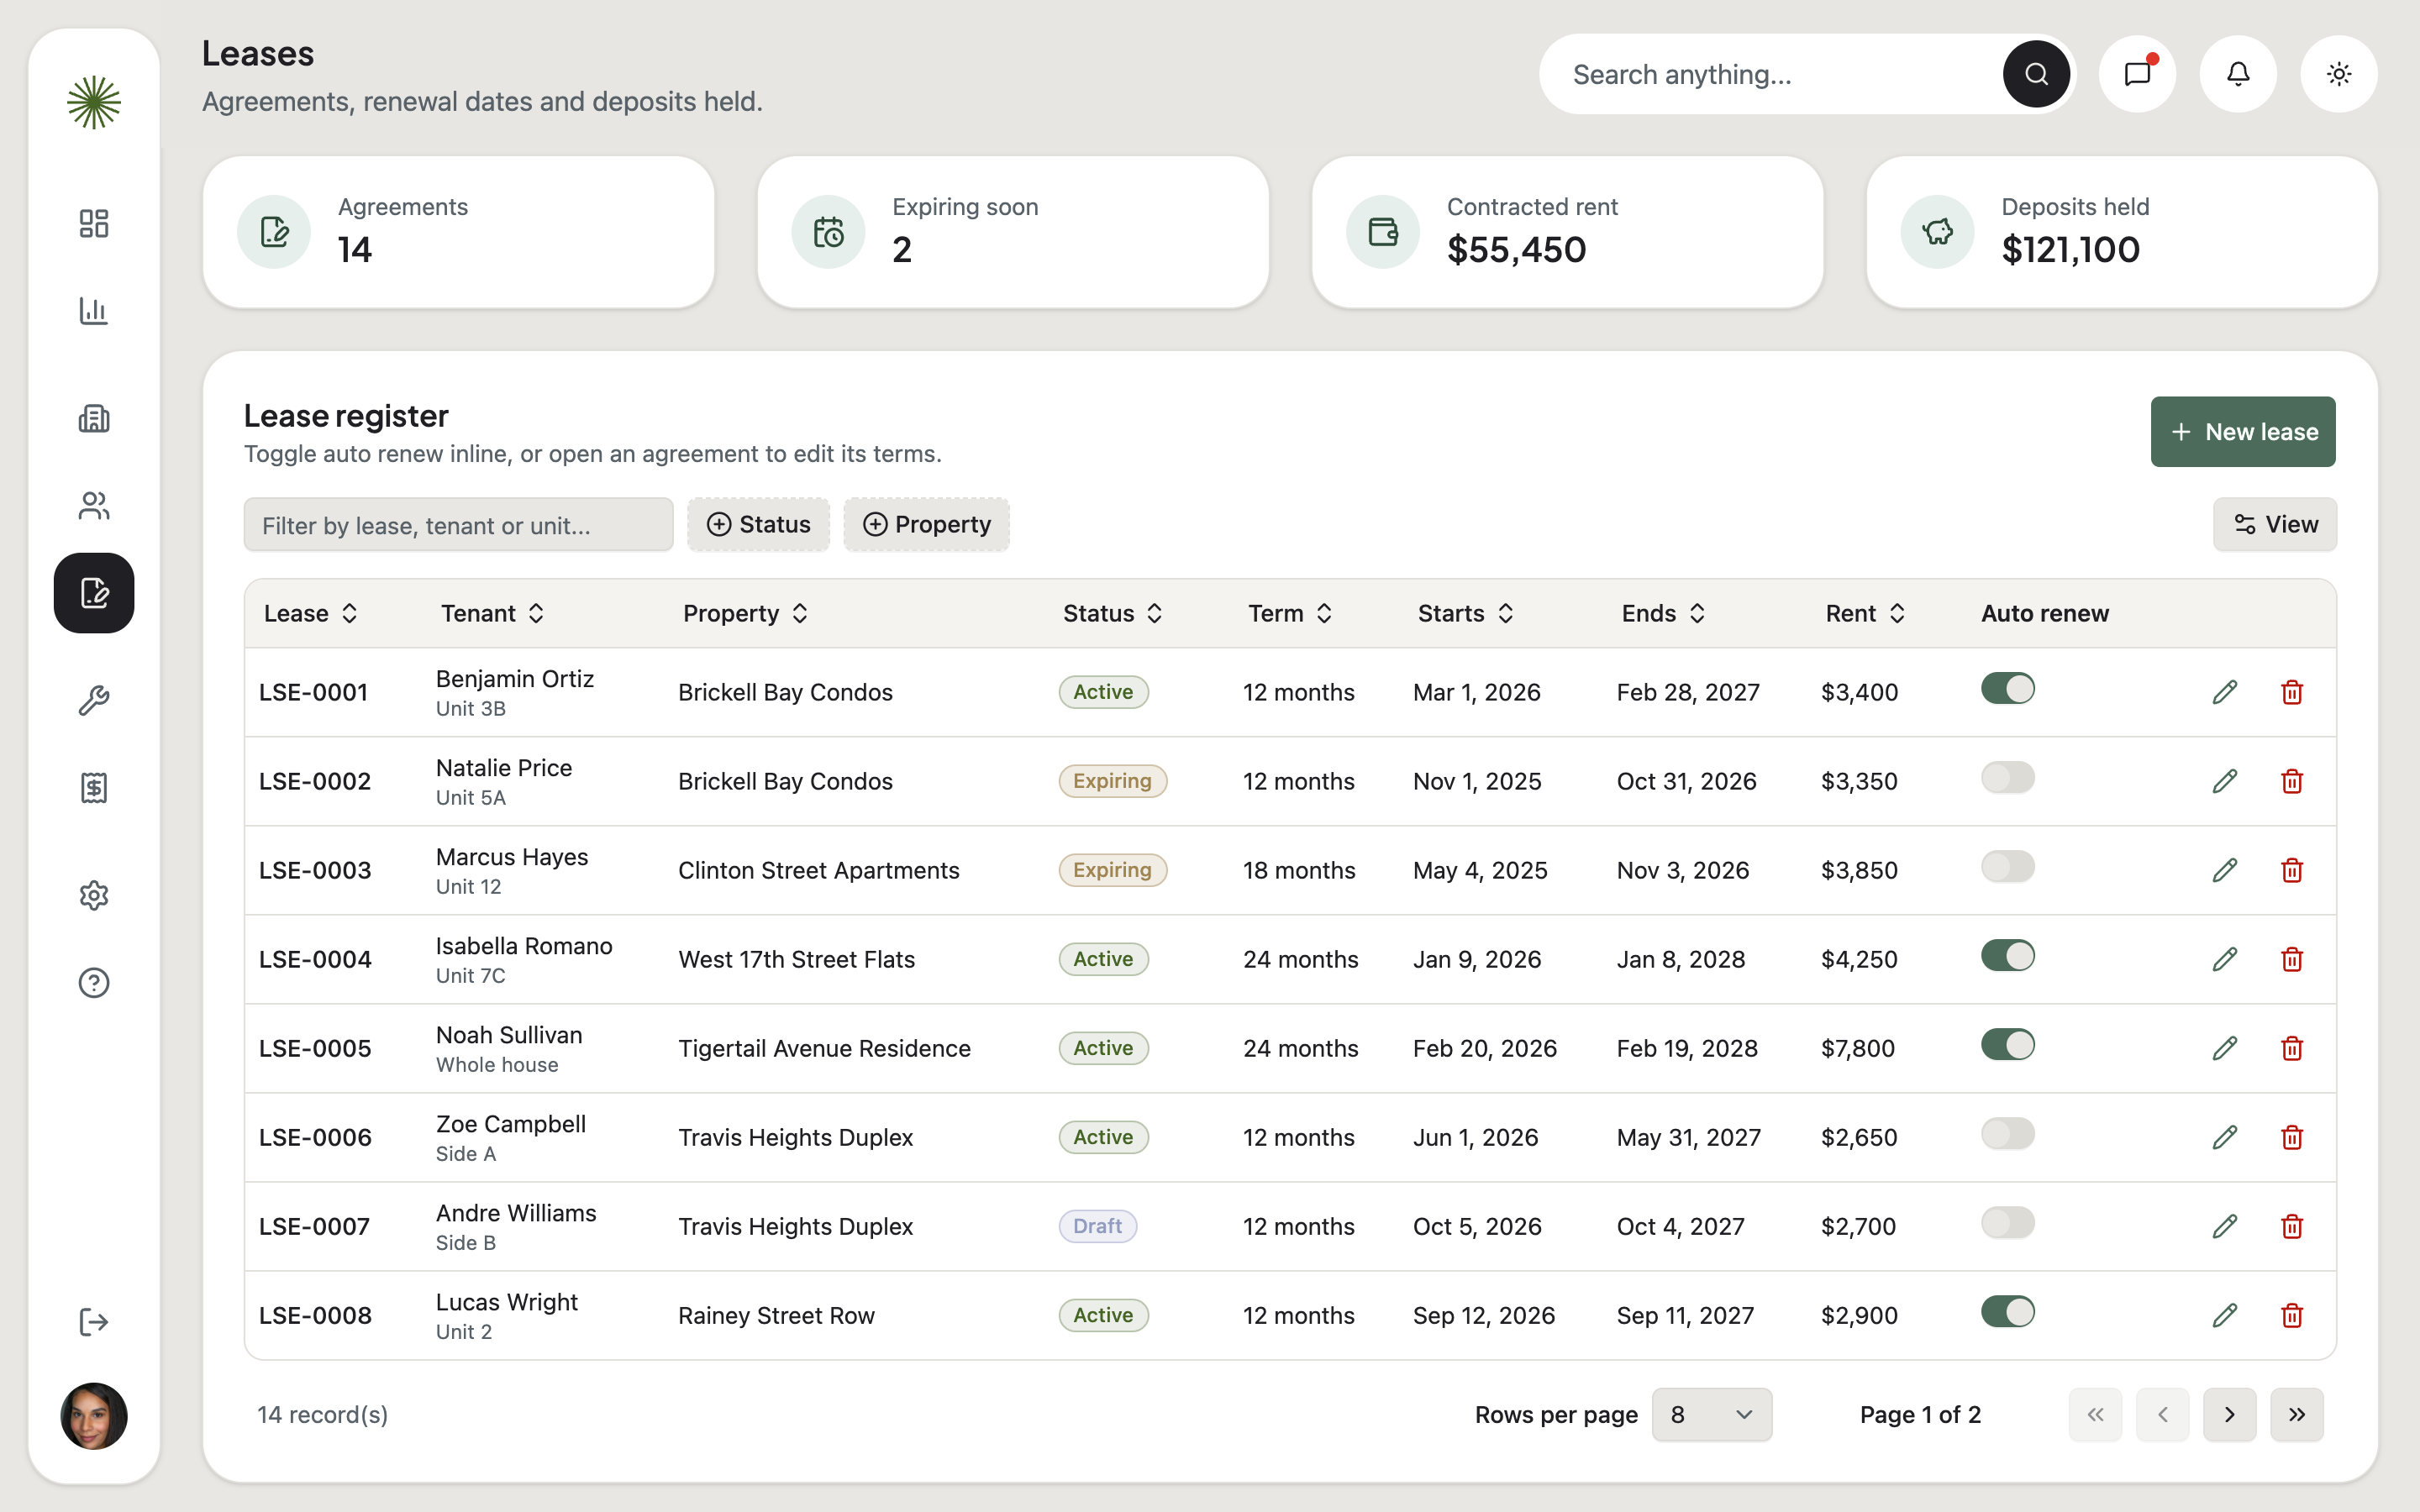
Task: Sort table by Tenant column header
Action: pos(492,613)
